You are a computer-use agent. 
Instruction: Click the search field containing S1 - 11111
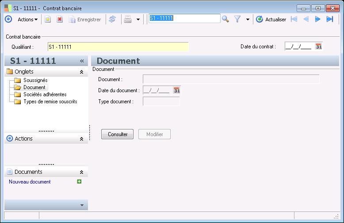[184, 18]
